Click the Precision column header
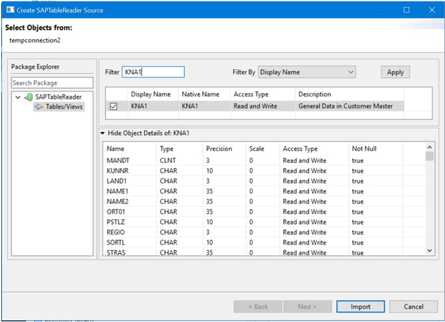This screenshot has height=322, width=445. tap(219, 148)
